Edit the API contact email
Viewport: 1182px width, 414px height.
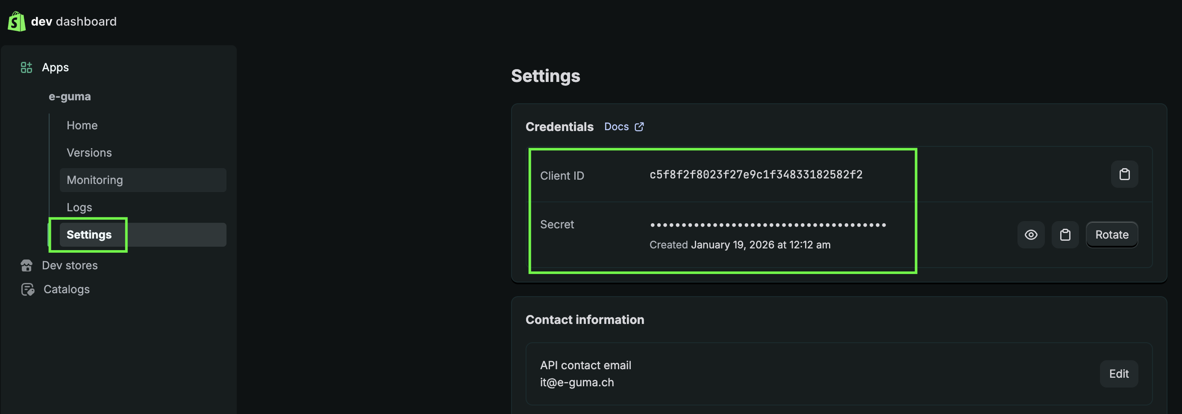[1119, 373]
